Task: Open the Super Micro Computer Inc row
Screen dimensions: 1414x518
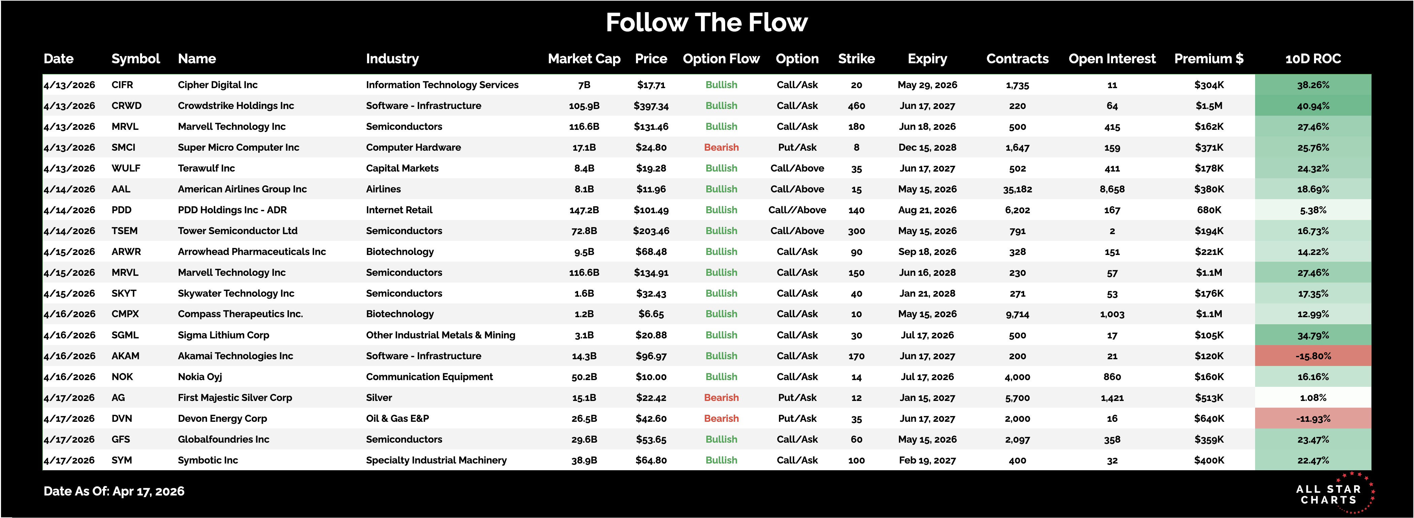Action: [238, 147]
